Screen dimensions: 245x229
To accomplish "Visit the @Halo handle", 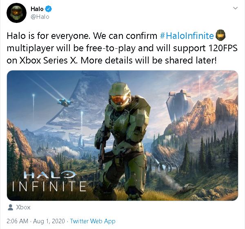I will pos(40,17).
